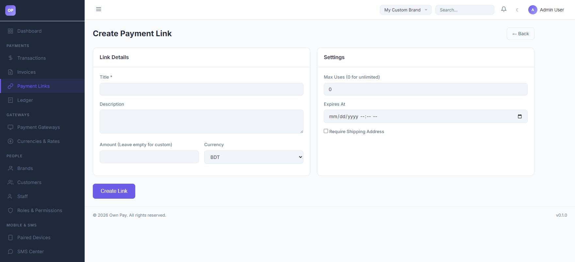Click the Expires At date field
Screen dimensions: 575x262
[x=426, y=116]
